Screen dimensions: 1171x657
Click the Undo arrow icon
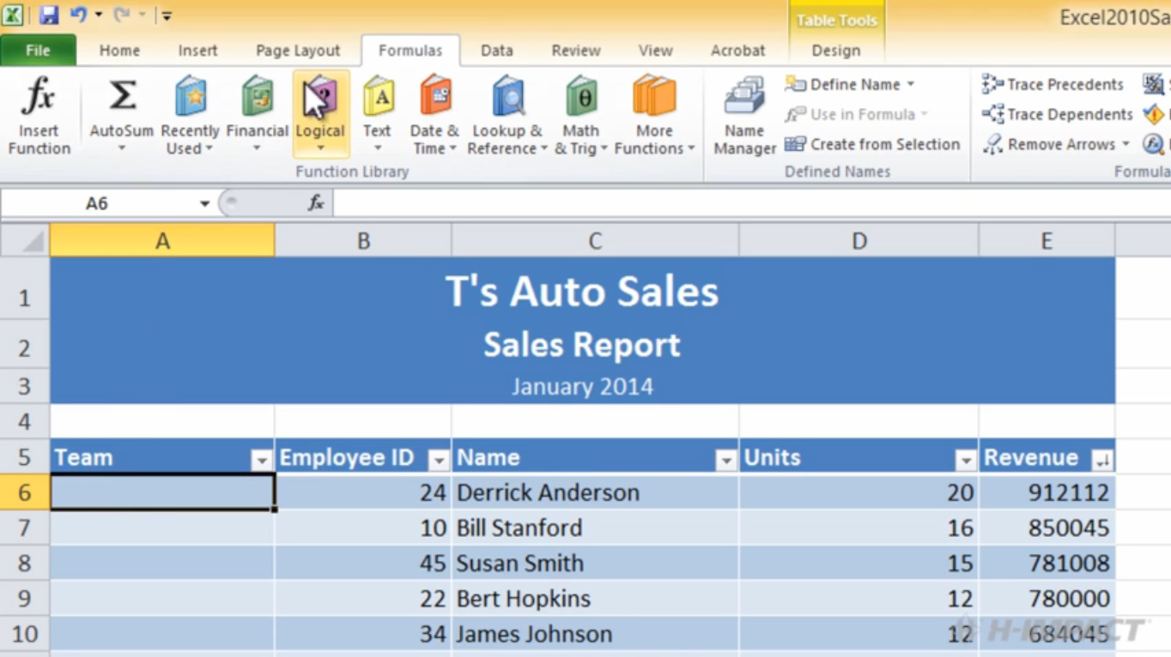[x=78, y=15]
